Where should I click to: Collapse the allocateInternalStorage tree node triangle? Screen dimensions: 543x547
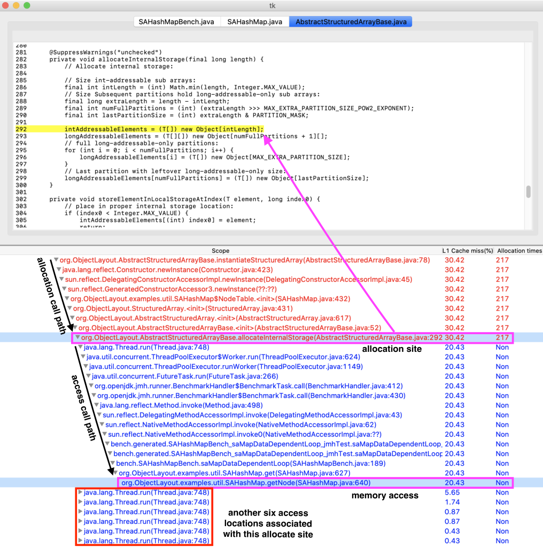tap(78, 337)
